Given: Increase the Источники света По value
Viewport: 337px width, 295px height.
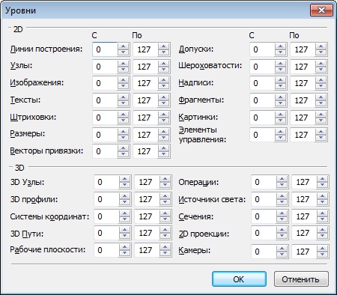Looking at the screenshot, I should (x=322, y=196).
